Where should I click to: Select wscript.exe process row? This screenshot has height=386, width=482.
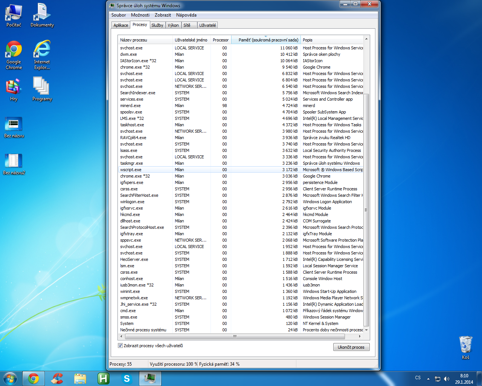241,170
